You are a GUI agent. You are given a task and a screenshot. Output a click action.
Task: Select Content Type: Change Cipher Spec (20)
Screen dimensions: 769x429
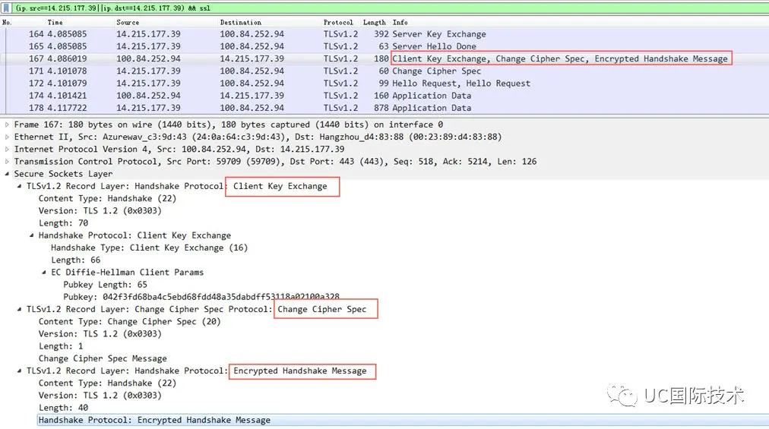pyautogui.click(x=129, y=322)
